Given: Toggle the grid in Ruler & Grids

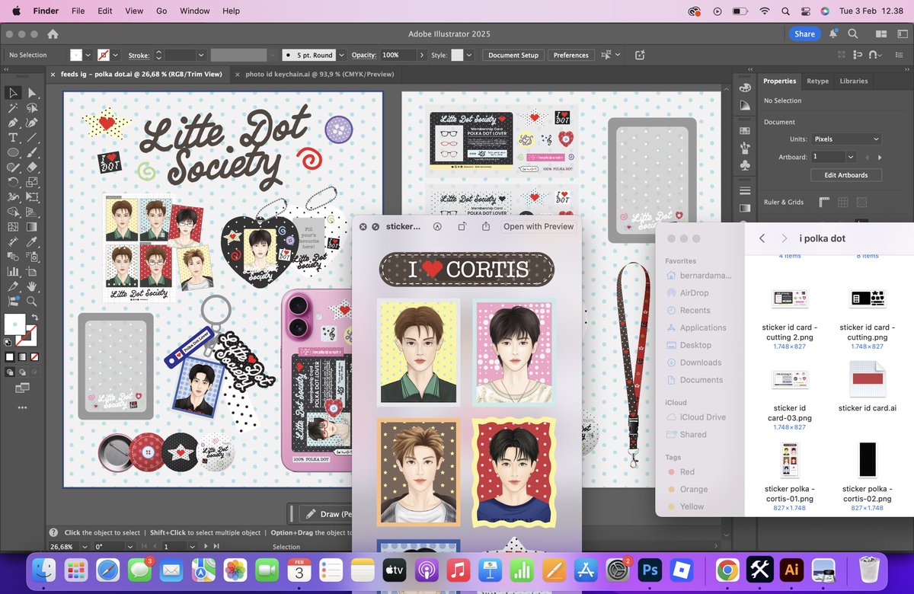Looking at the screenshot, I should 843,202.
